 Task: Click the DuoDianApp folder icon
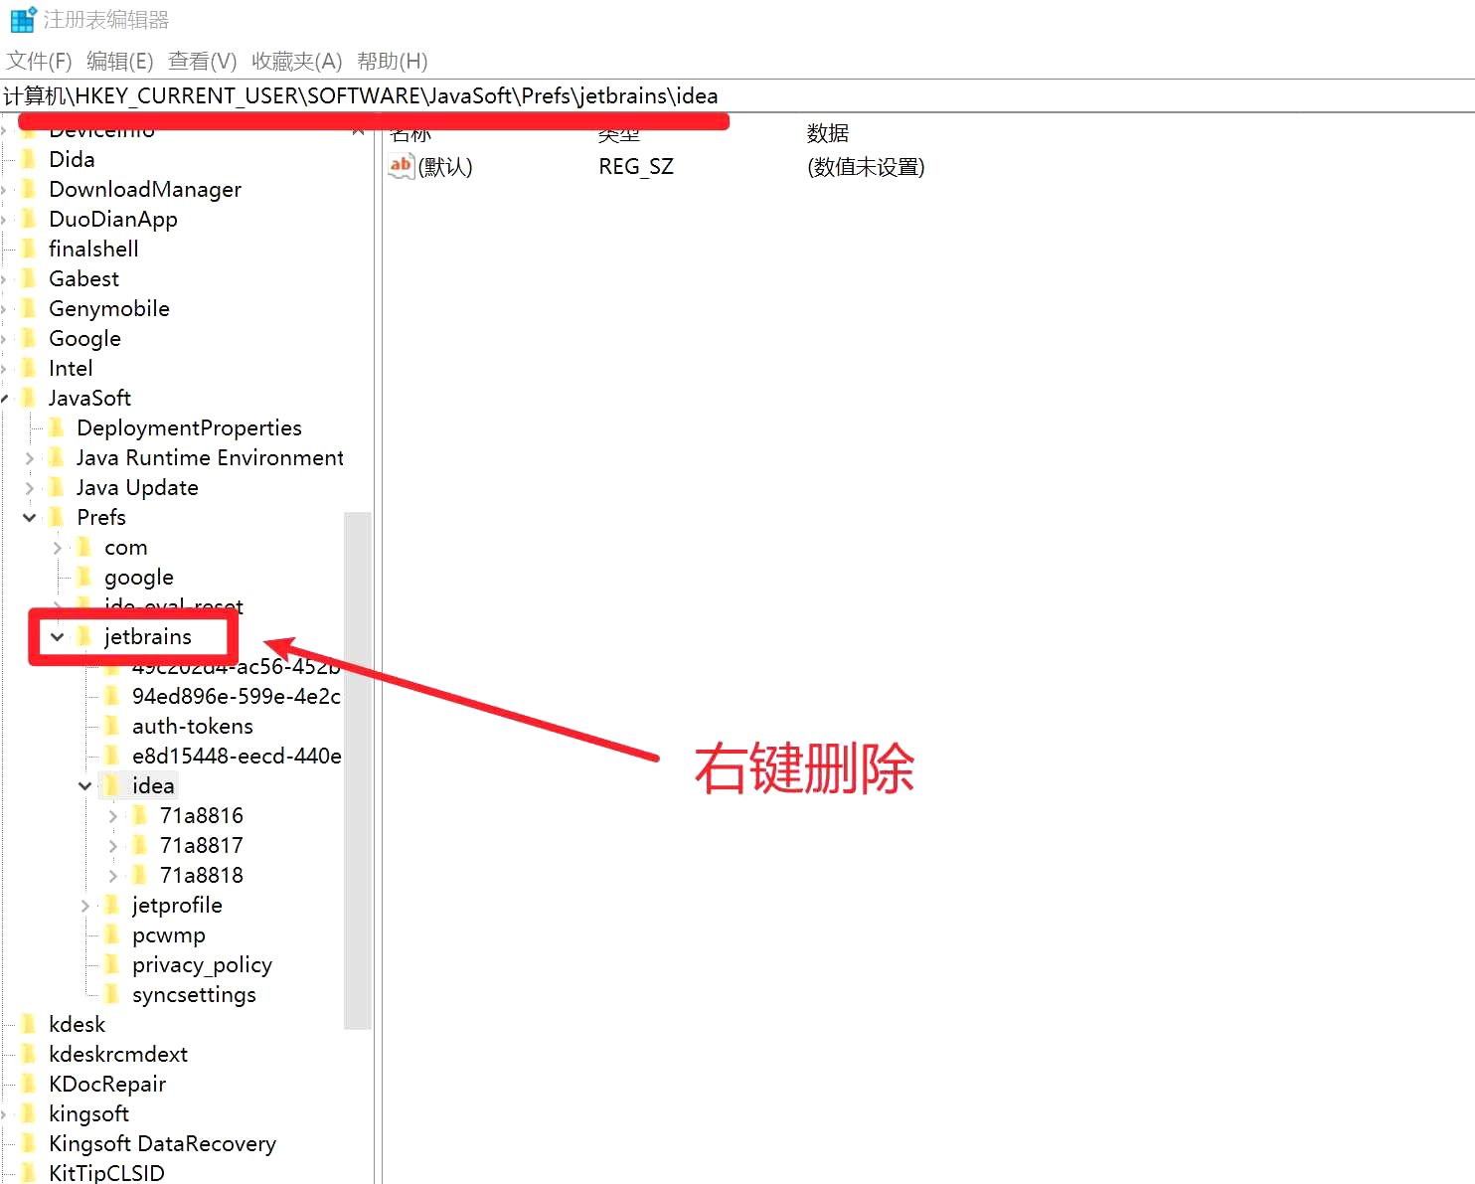coord(30,219)
